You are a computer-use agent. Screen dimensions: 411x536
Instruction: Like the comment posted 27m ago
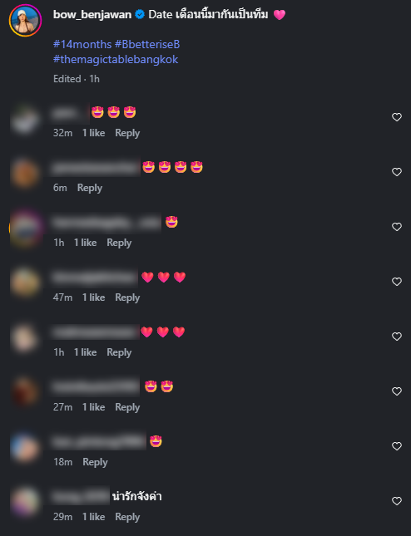click(x=397, y=391)
